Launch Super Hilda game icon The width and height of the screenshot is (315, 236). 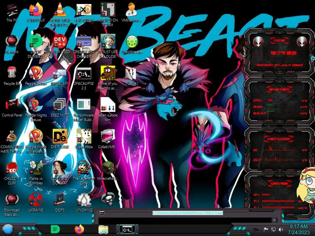(x=84, y=139)
